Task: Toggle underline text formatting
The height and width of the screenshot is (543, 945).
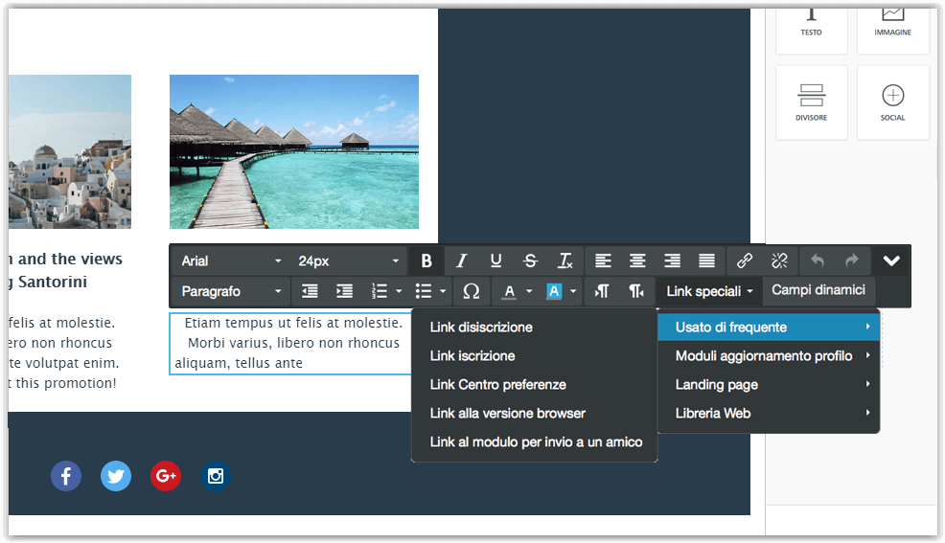Action: click(496, 260)
